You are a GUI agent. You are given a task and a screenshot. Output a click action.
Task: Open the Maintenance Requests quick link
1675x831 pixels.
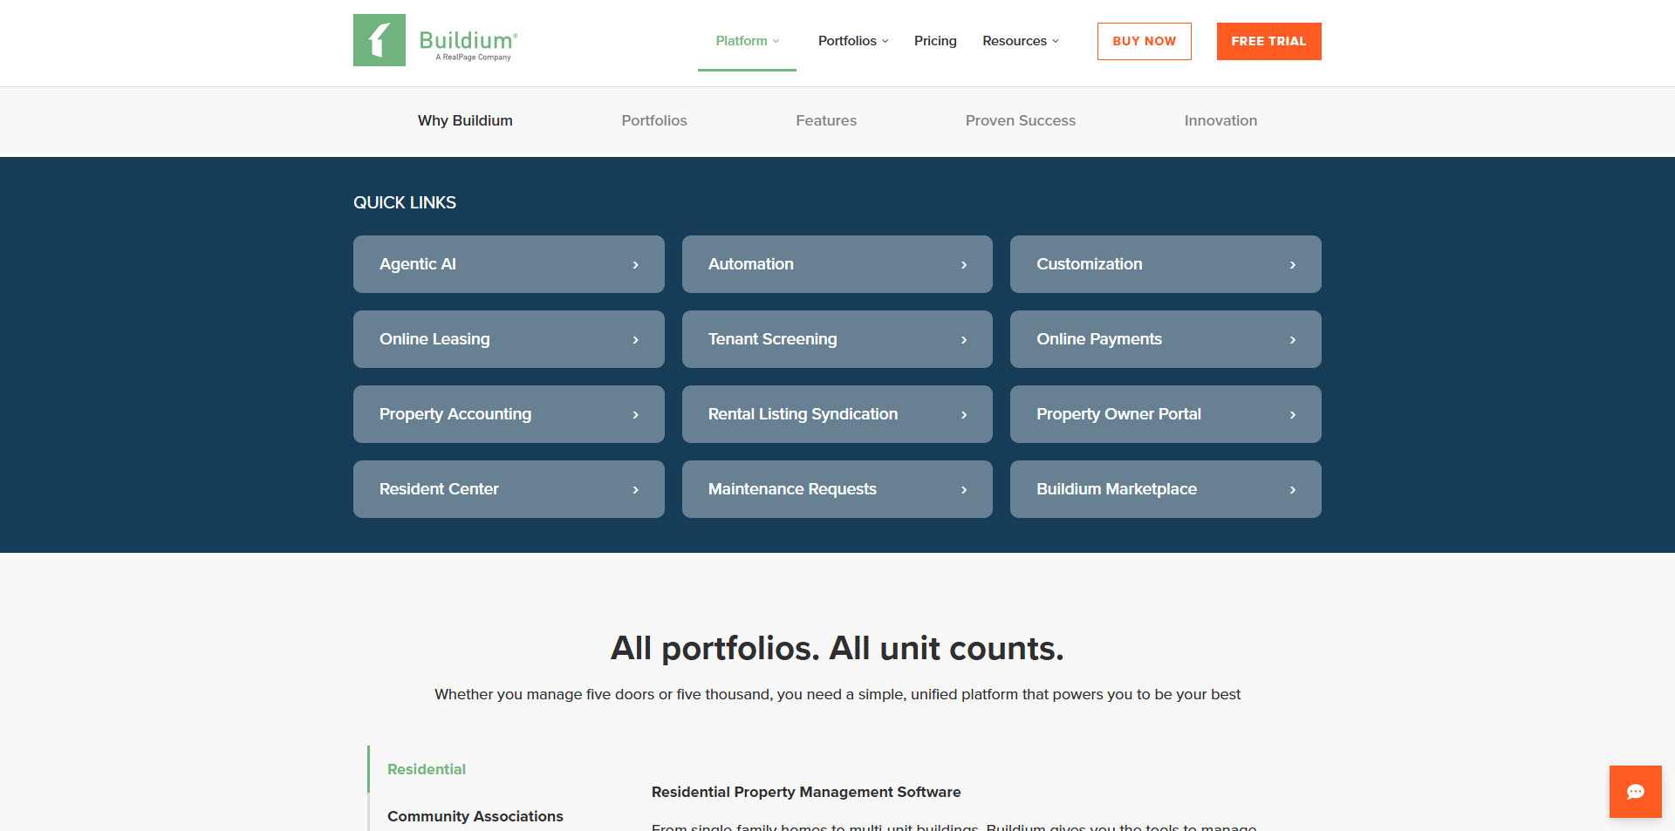(x=837, y=489)
